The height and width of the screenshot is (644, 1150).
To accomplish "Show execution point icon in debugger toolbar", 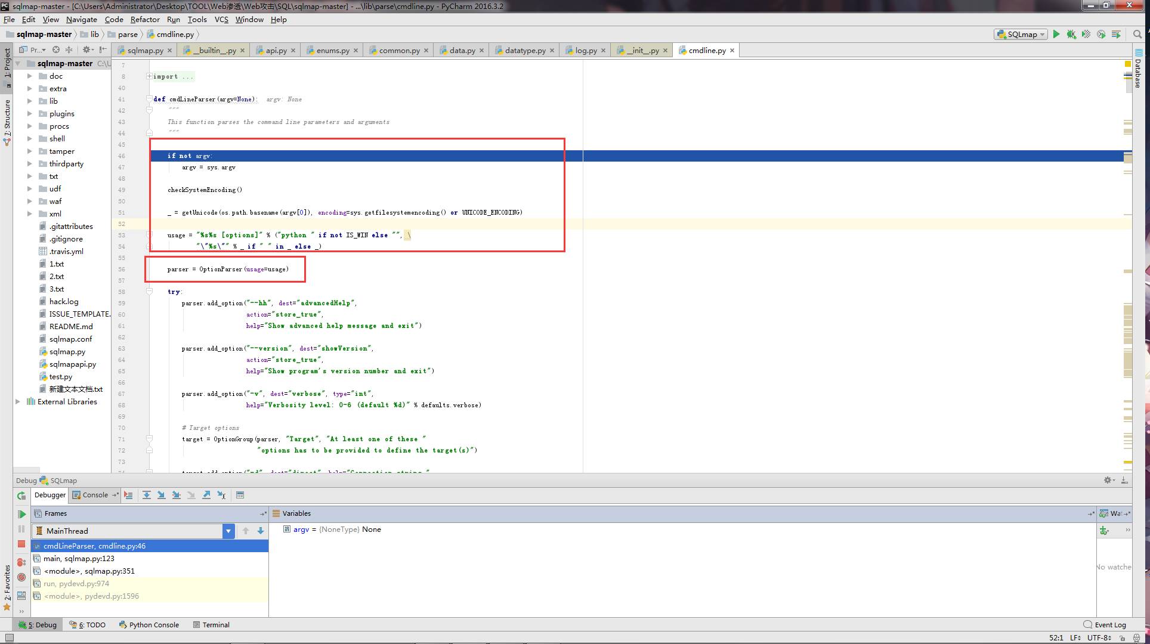I will pyautogui.click(x=128, y=495).
